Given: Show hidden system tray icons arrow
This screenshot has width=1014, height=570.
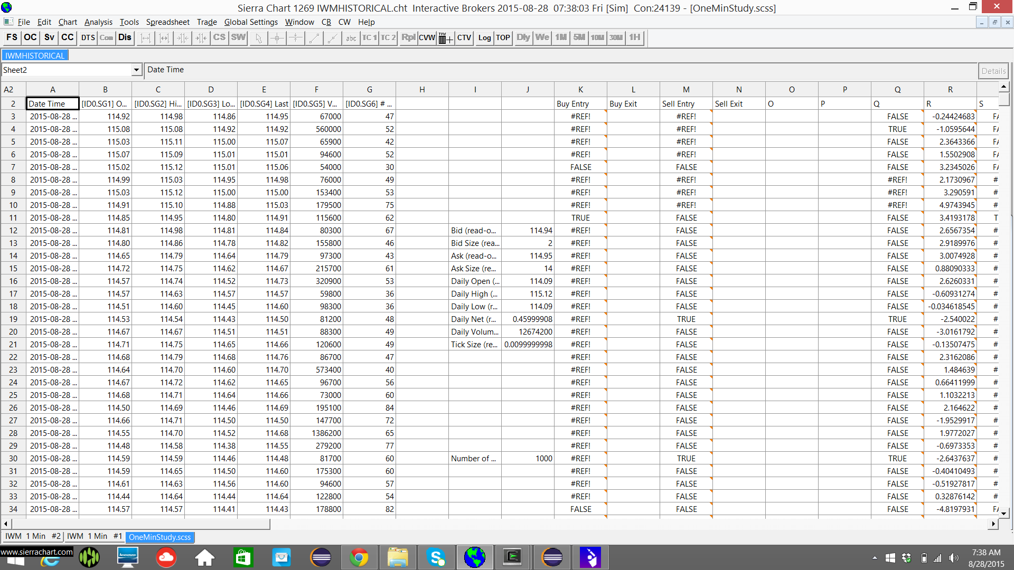Looking at the screenshot, I should 875,558.
